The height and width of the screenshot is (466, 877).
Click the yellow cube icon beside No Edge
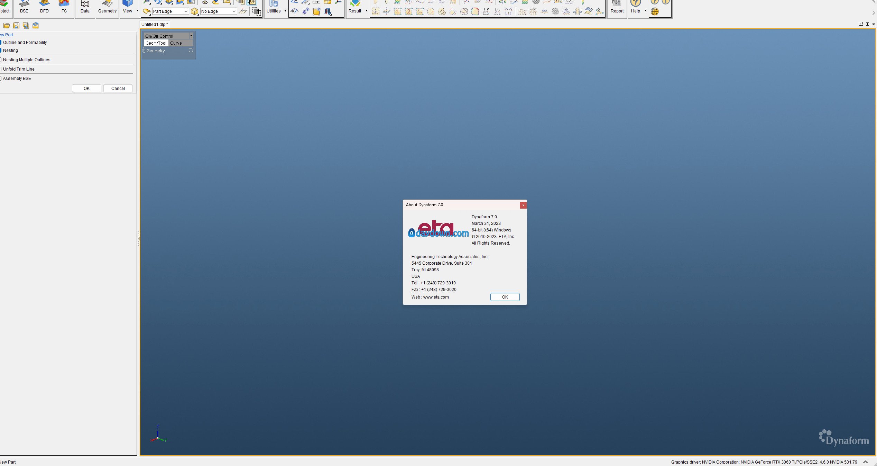tap(195, 11)
